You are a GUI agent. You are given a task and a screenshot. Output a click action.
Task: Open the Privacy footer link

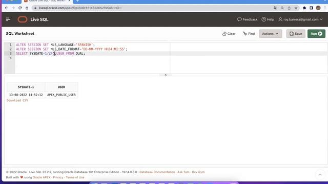(x=58, y=177)
